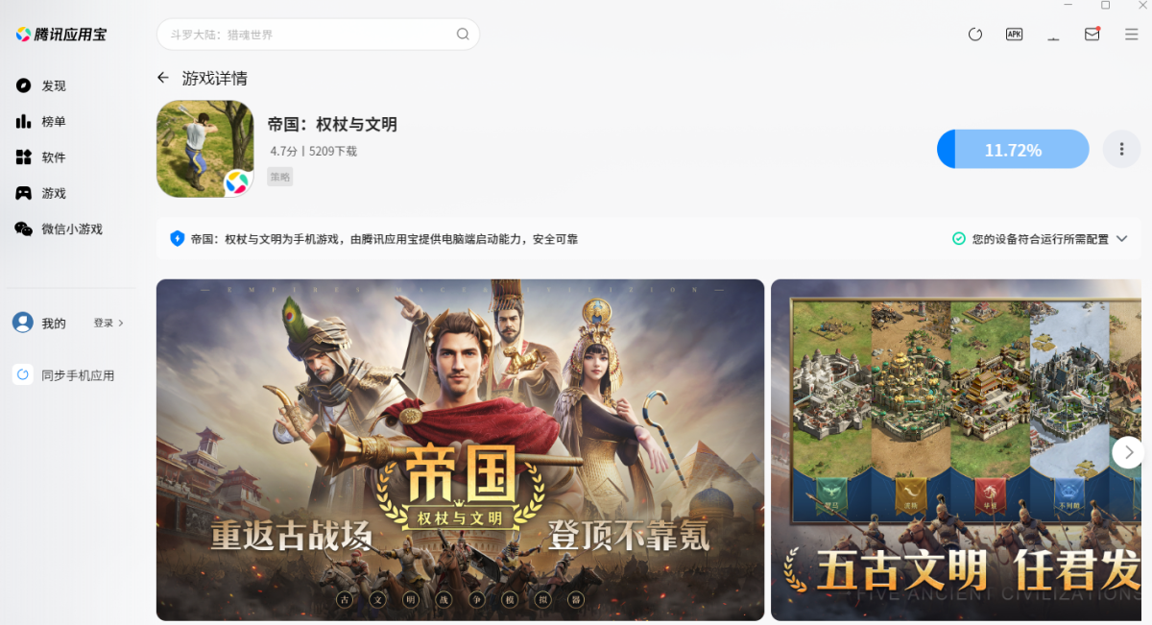
Task: Click the back arrow beside 游戏详情
Action: point(163,78)
